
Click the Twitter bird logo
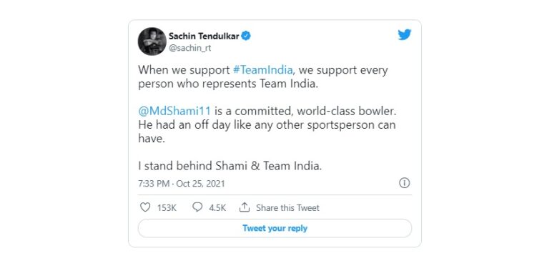405,34
